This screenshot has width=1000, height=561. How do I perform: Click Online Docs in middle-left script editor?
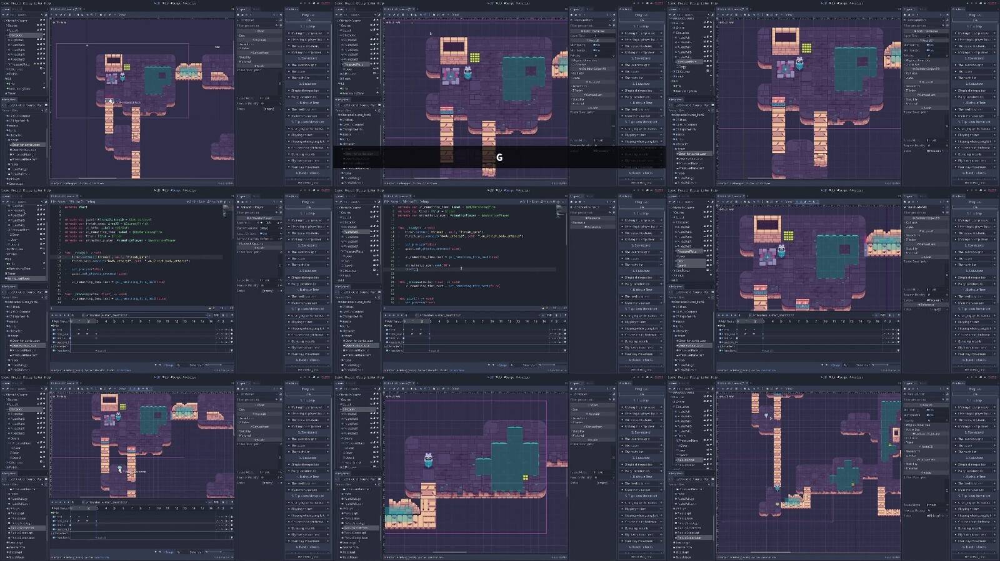tap(196, 202)
